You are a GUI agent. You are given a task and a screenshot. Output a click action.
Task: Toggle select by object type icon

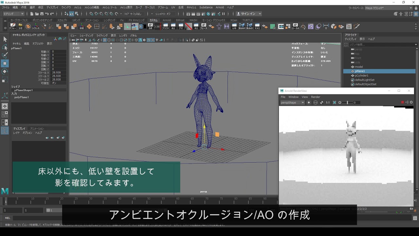point(71,14)
